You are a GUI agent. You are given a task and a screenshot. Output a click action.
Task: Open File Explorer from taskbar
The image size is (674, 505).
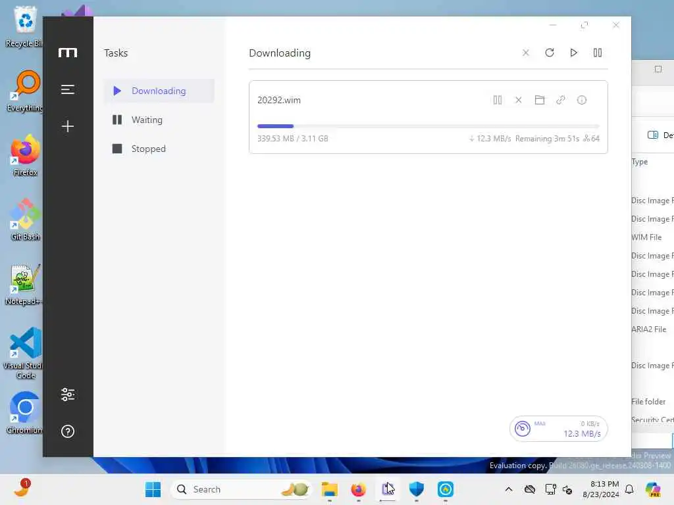click(x=330, y=489)
